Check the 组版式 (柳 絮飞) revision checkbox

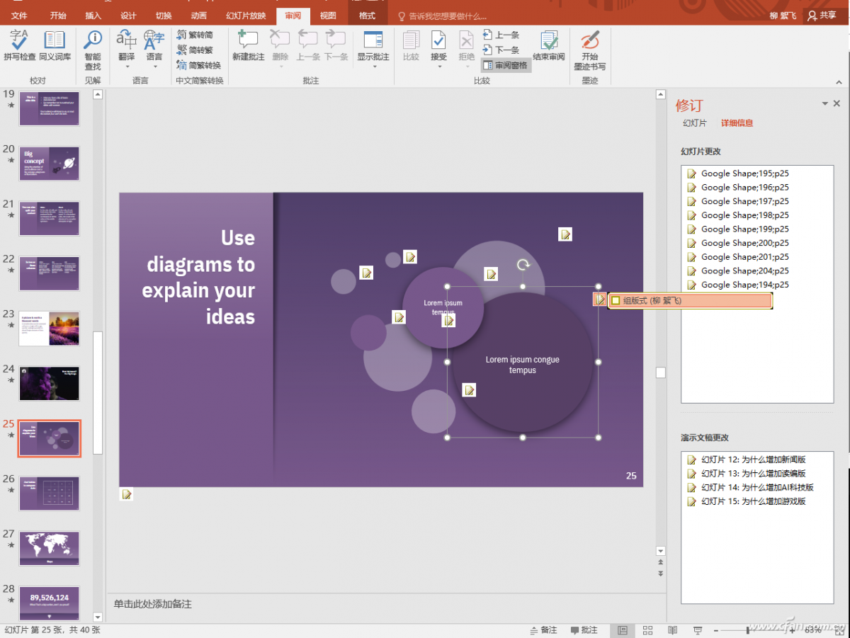[x=616, y=301]
